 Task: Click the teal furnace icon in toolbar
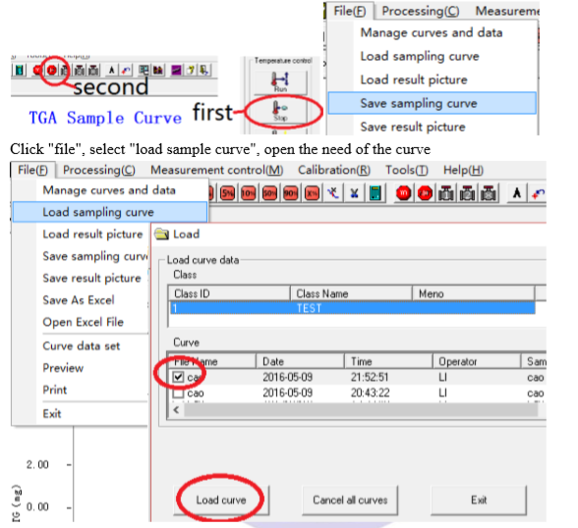[376, 193]
